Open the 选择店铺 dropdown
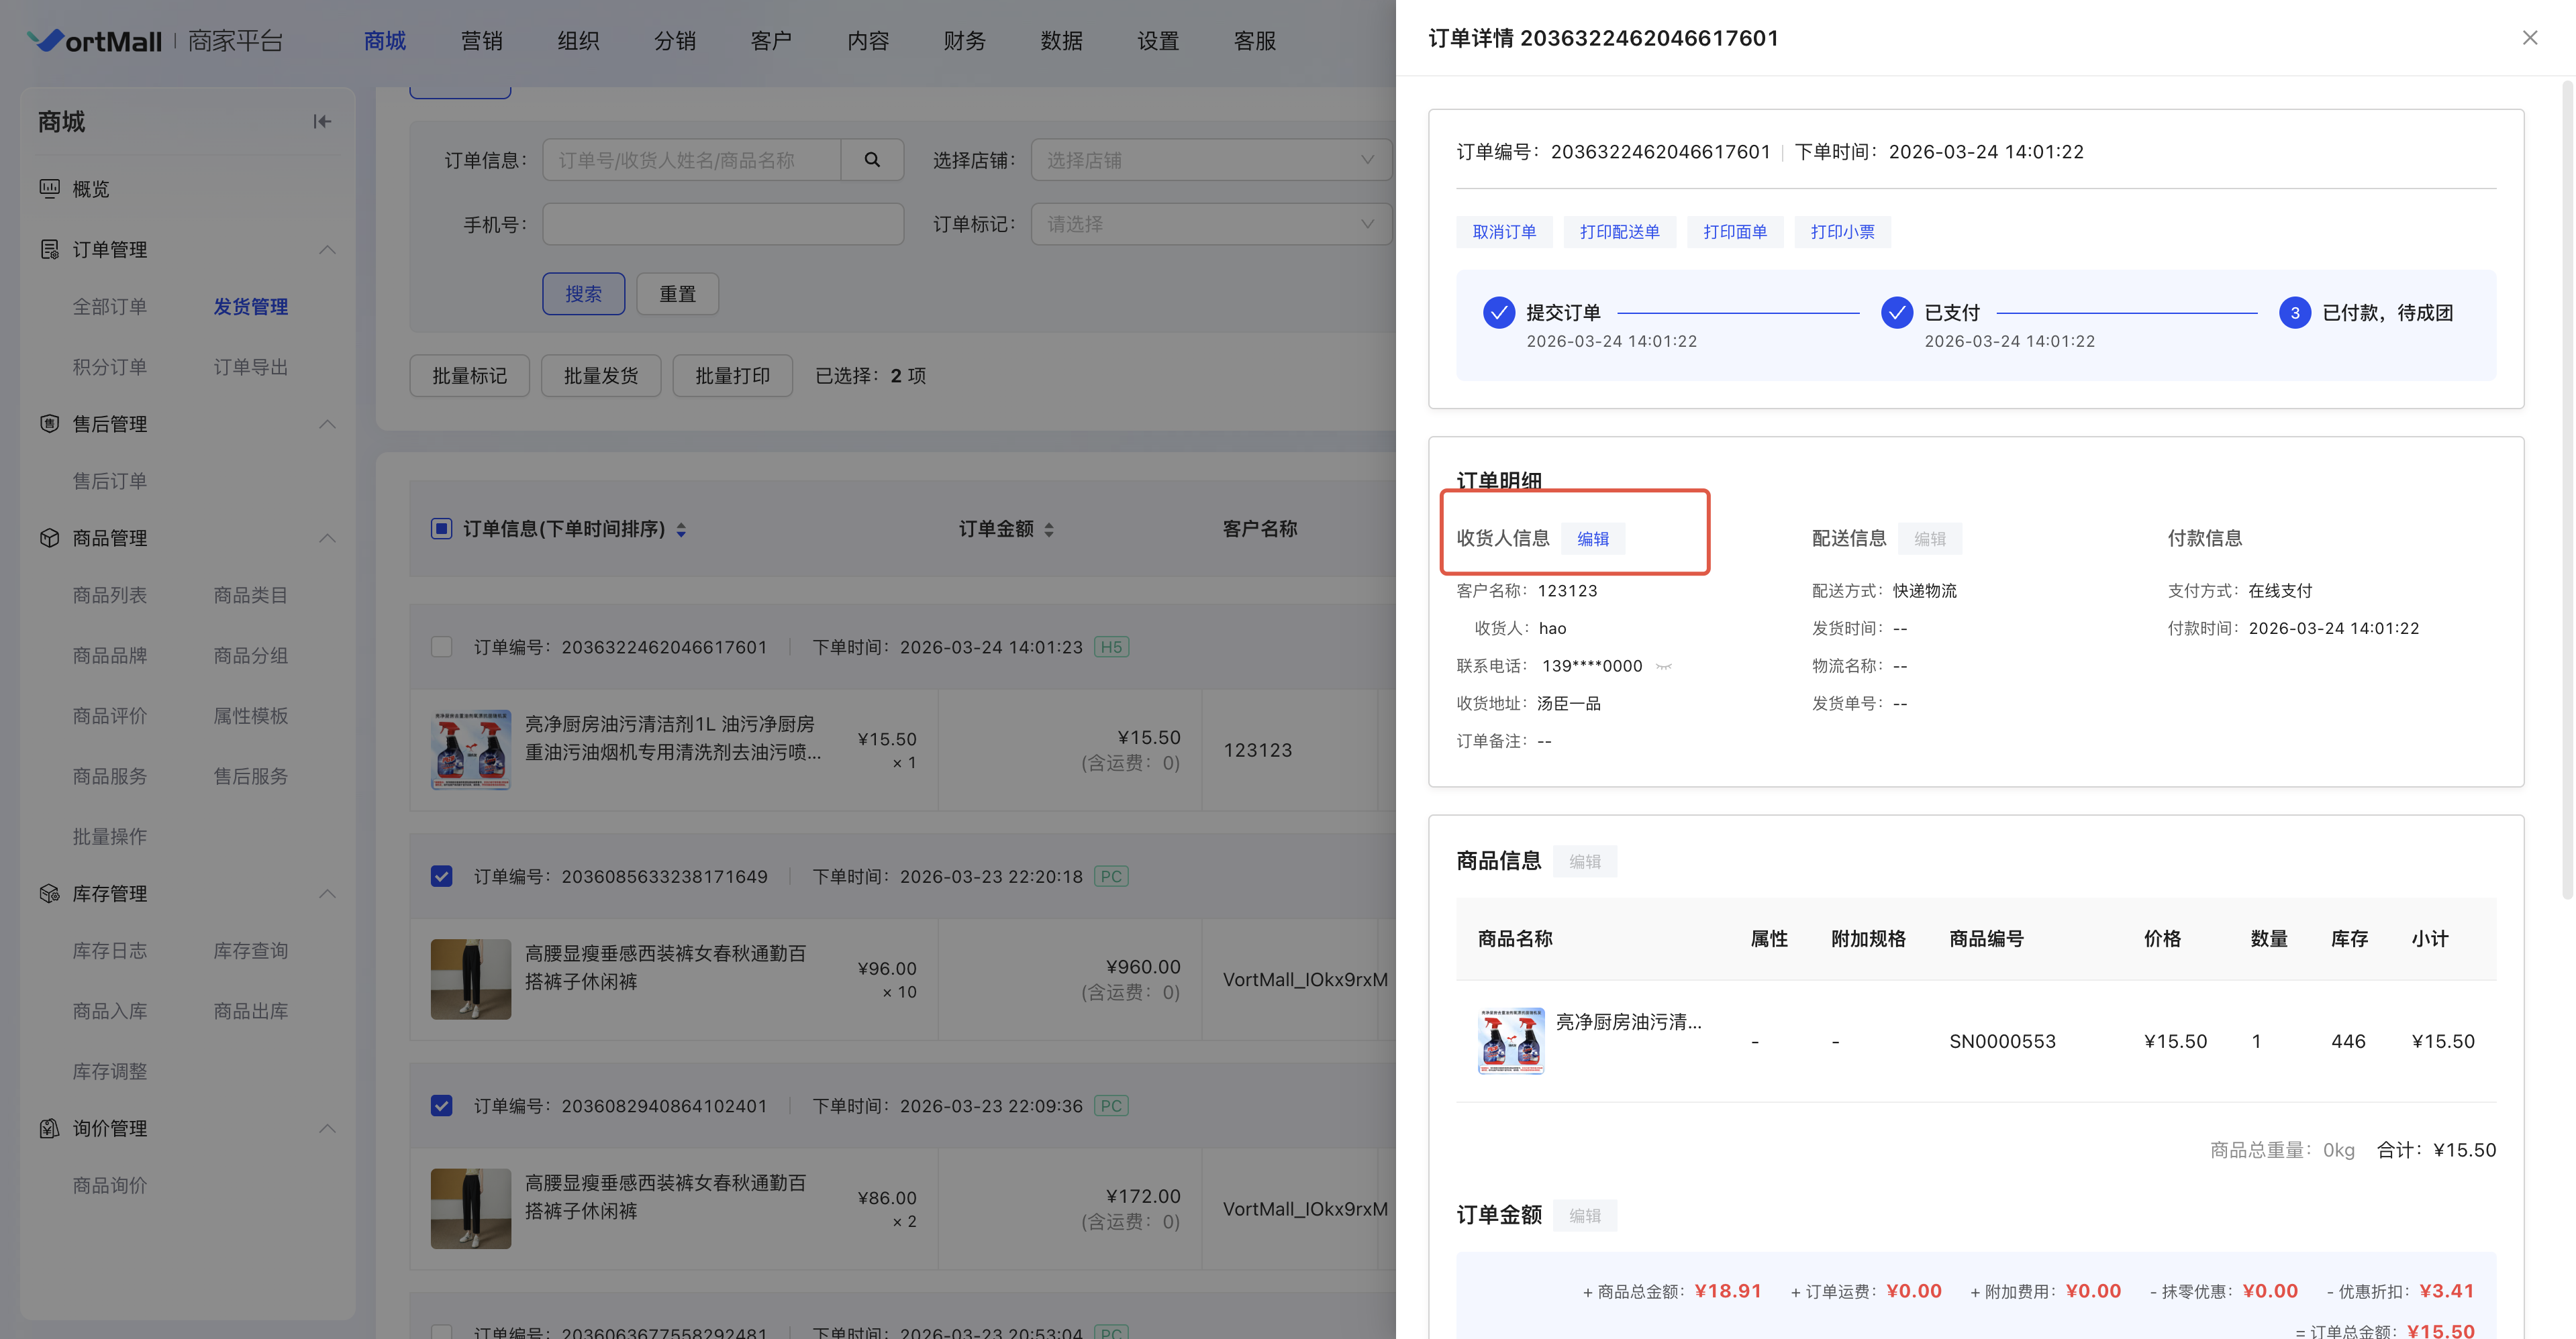The width and height of the screenshot is (2576, 1339). (1210, 160)
